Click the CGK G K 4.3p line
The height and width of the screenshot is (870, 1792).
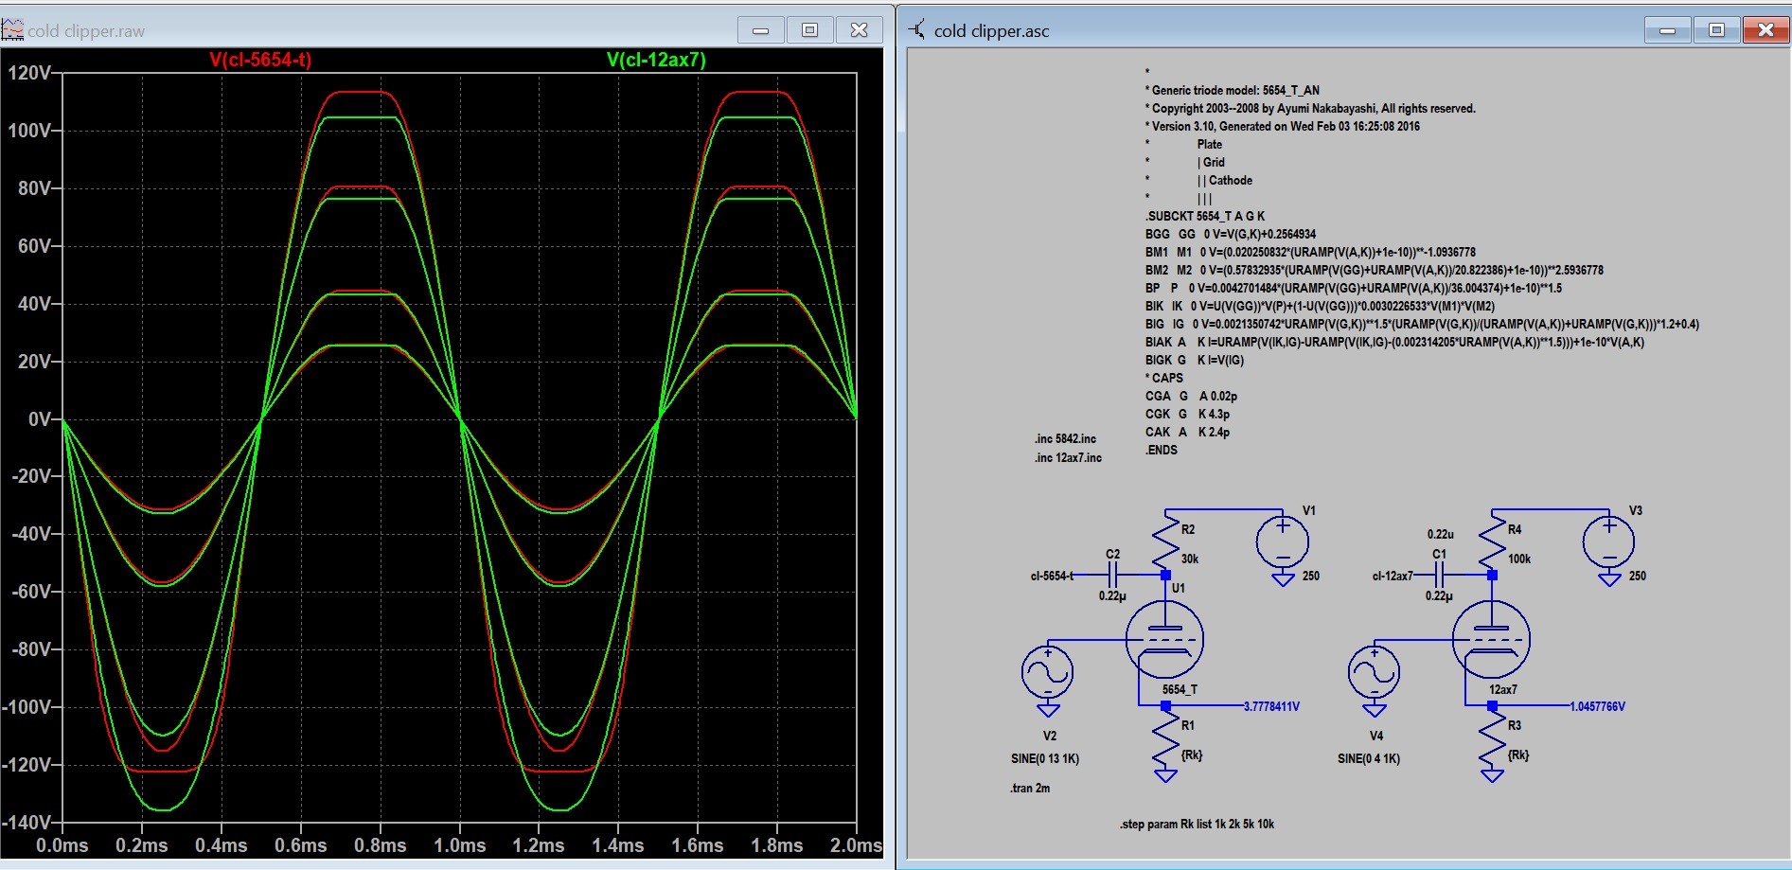click(1187, 414)
